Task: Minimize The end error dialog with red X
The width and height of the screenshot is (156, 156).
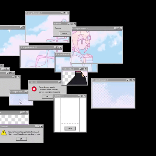Action: tap(59, 82)
